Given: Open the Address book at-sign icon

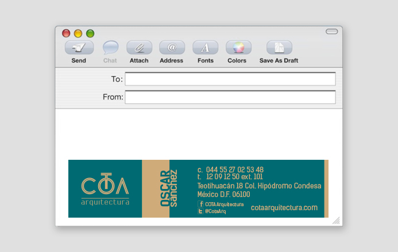Looking at the screenshot, I should click(x=172, y=48).
